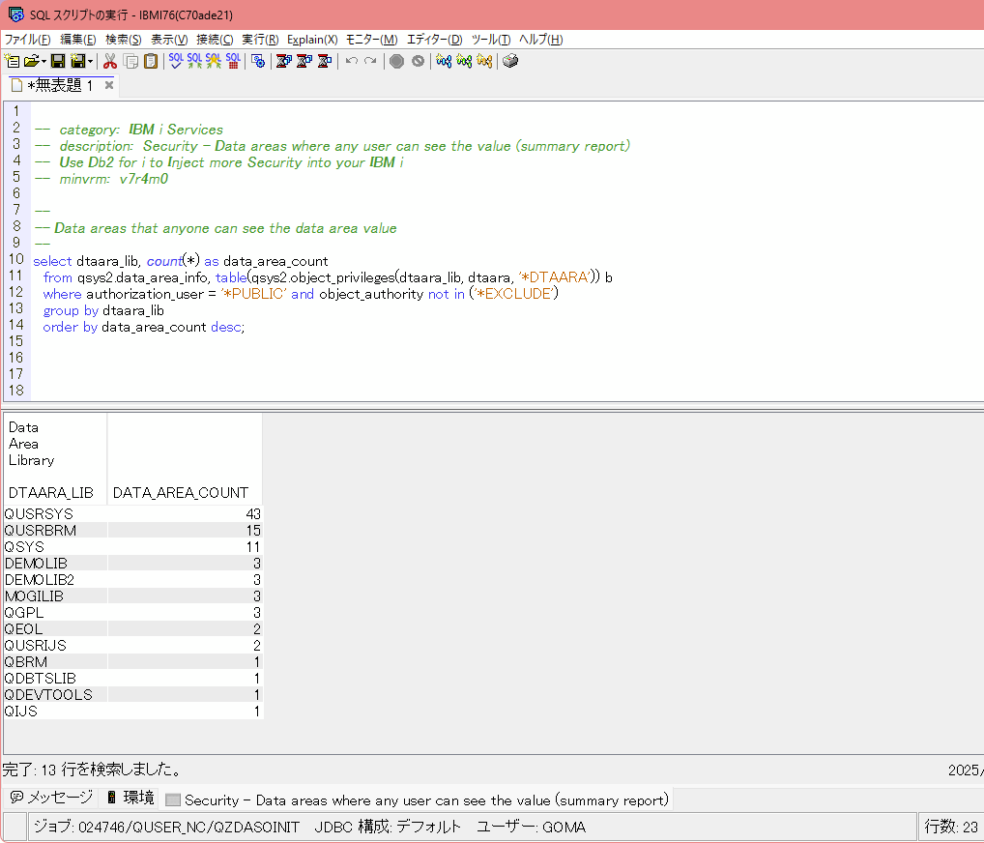Screen dimensions: 984x843
Task: Switch to the メッセージ tab
Action: (x=51, y=798)
